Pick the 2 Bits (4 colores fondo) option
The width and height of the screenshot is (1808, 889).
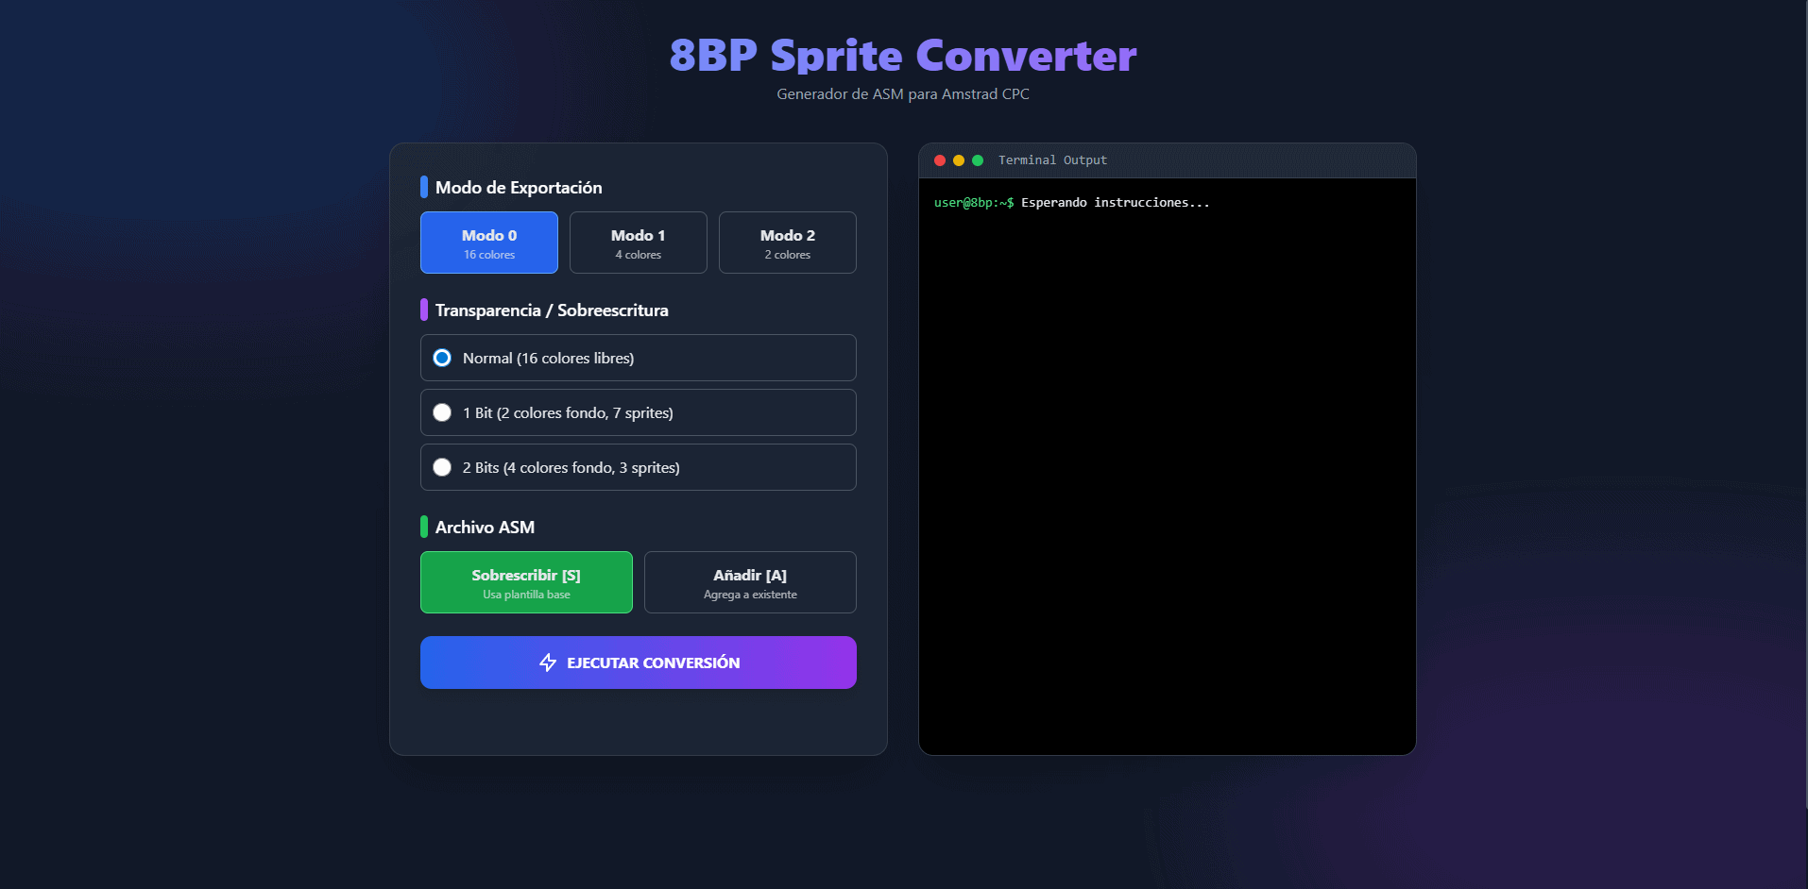tap(639, 467)
